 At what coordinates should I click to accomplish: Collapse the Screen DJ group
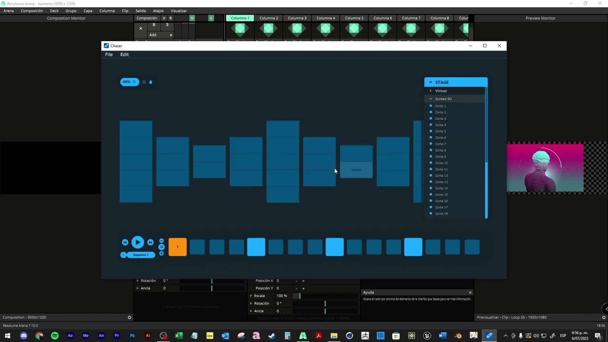coord(431,99)
